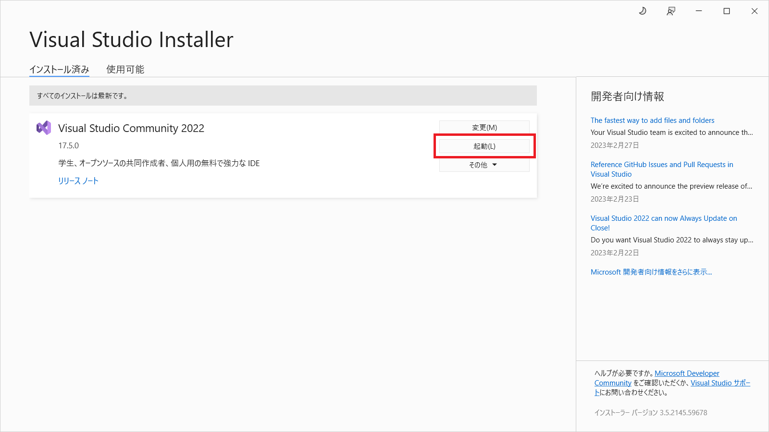
Task: Launch Visual Studio with 起動(L) button
Action: pyautogui.click(x=484, y=146)
